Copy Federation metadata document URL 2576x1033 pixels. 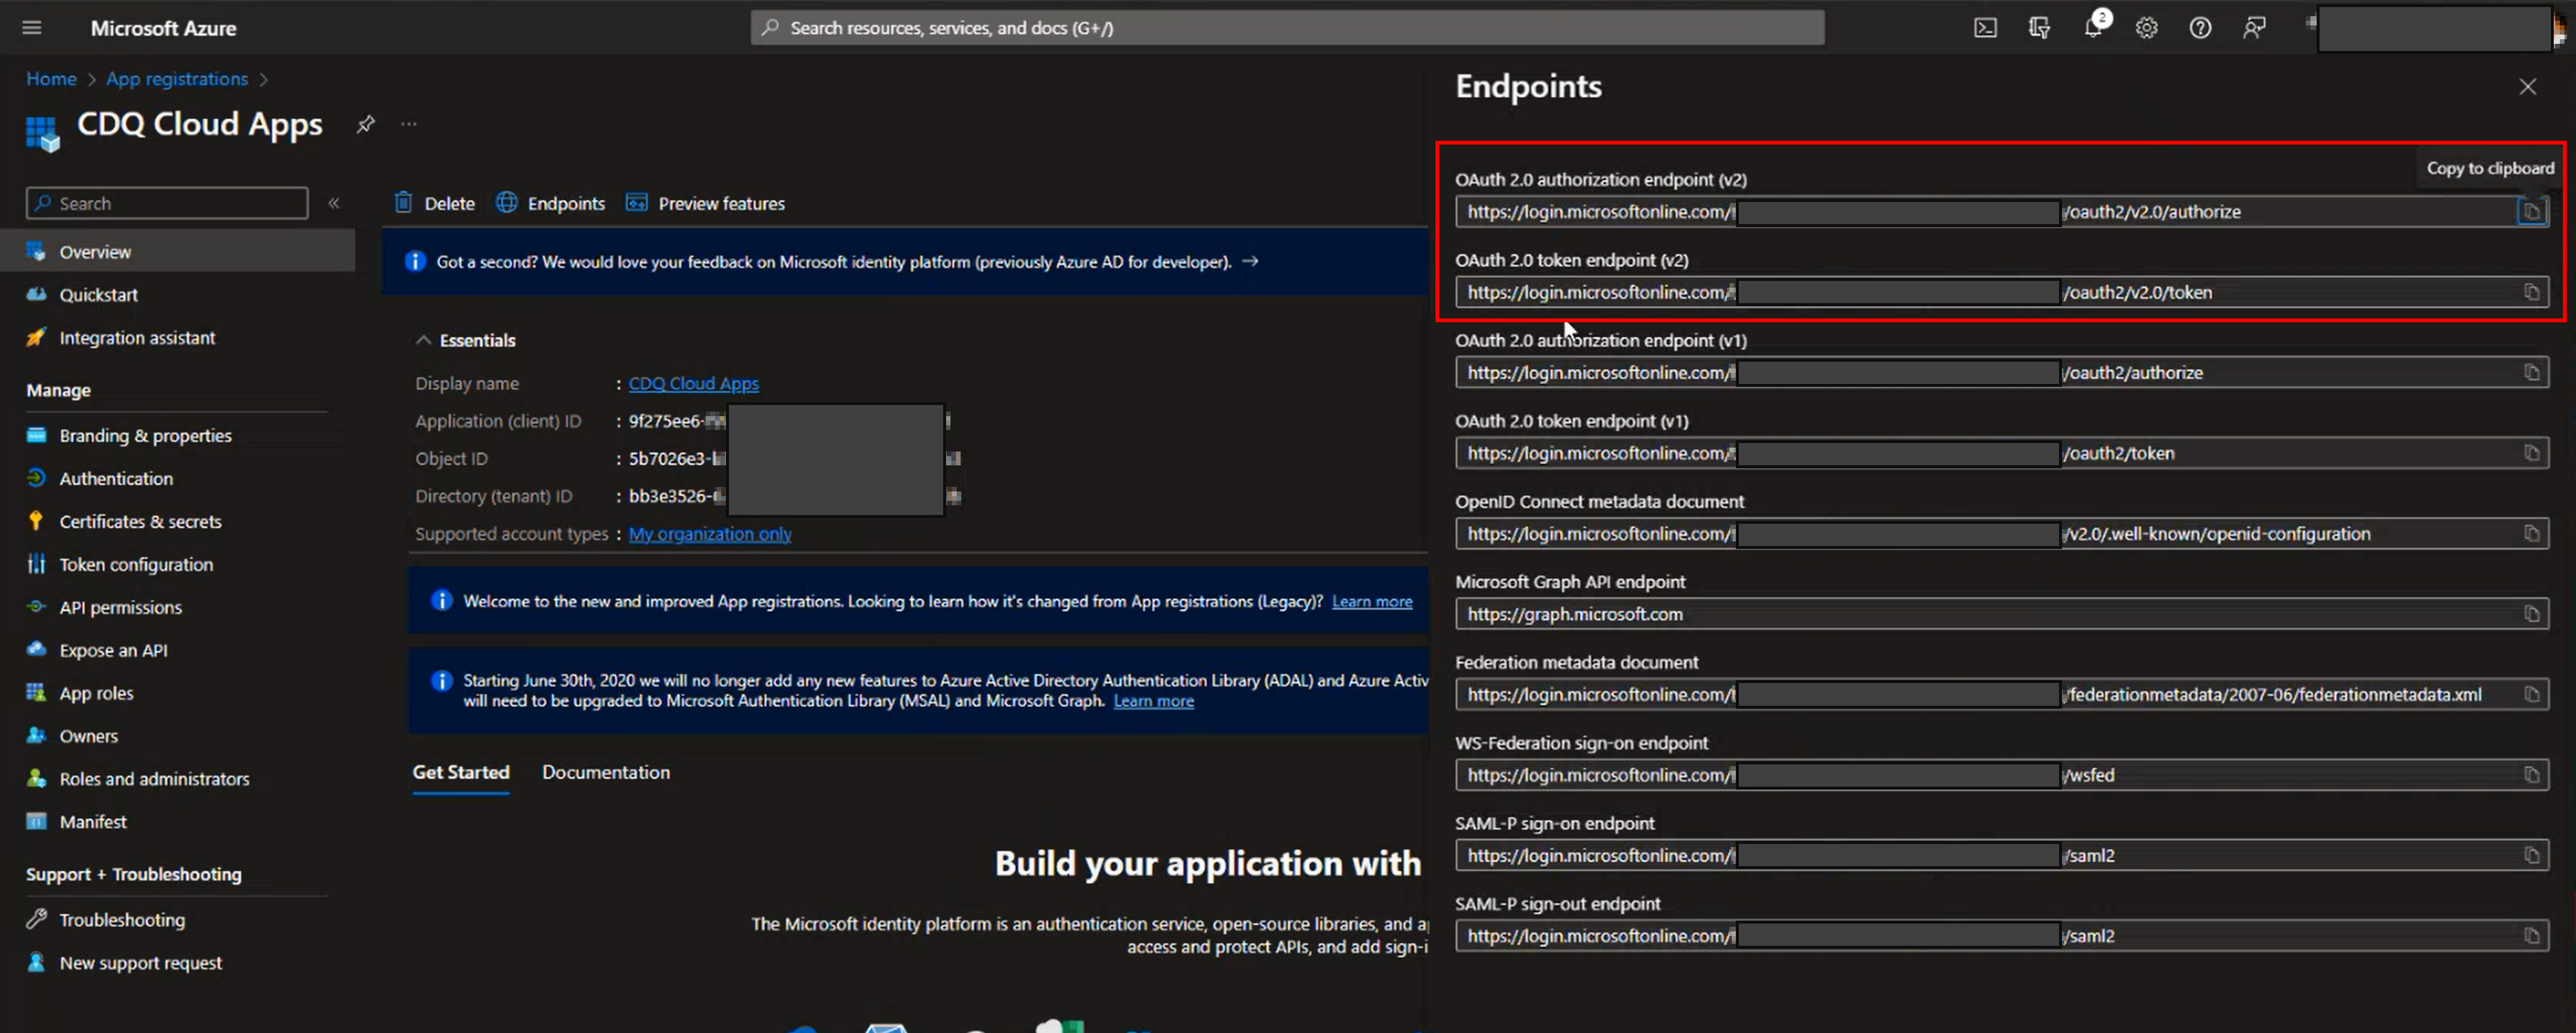pos(2531,695)
